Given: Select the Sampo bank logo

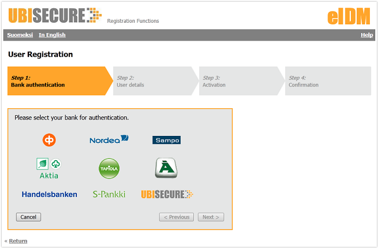Looking at the screenshot, I should tap(167, 140).
